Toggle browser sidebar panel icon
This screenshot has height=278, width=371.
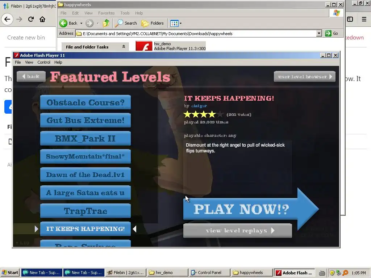click(x=350, y=19)
